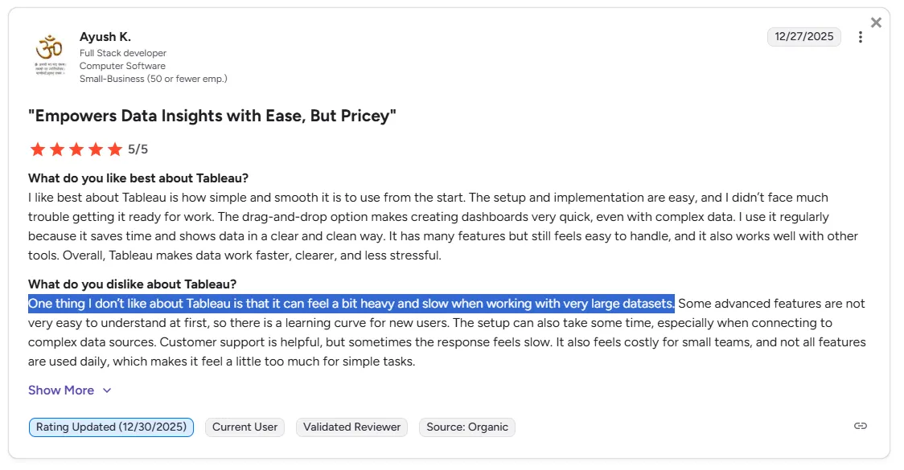Click the 12/27/2025 date badge
This screenshot has width=904, height=470.
click(804, 37)
